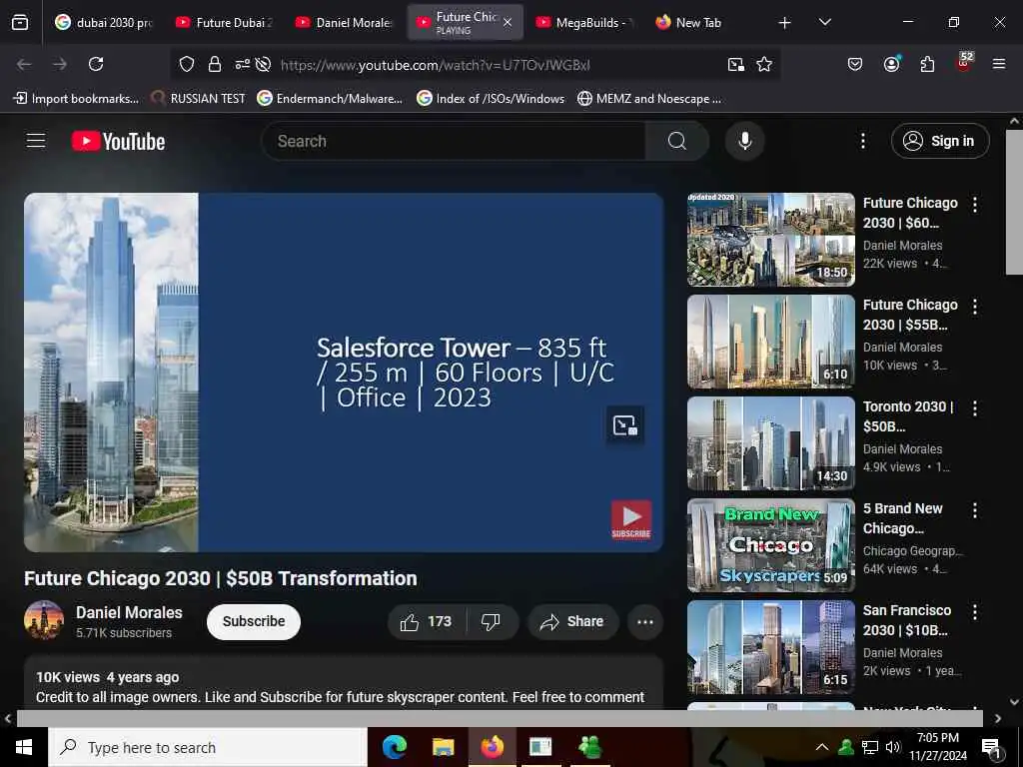1023x767 pixels.
Task: Share the video
Action: pyautogui.click(x=572, y=621)
